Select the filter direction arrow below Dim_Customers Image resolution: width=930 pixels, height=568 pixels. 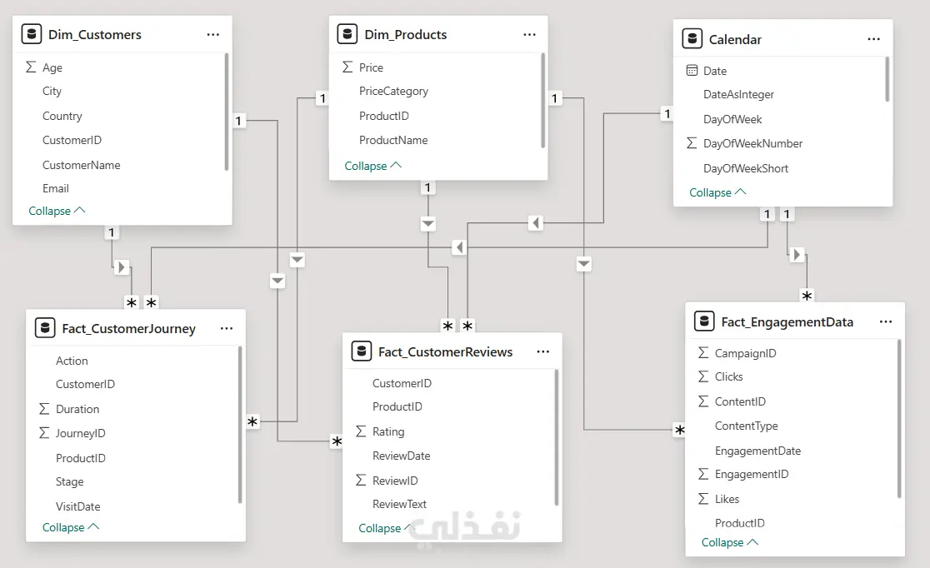point(122,267)
